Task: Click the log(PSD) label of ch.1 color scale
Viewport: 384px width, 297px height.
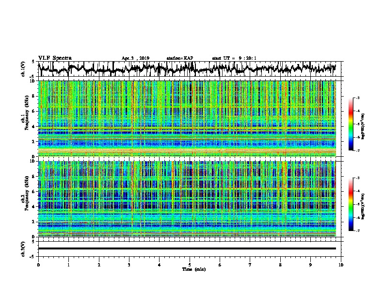Action: coord(364,127)
